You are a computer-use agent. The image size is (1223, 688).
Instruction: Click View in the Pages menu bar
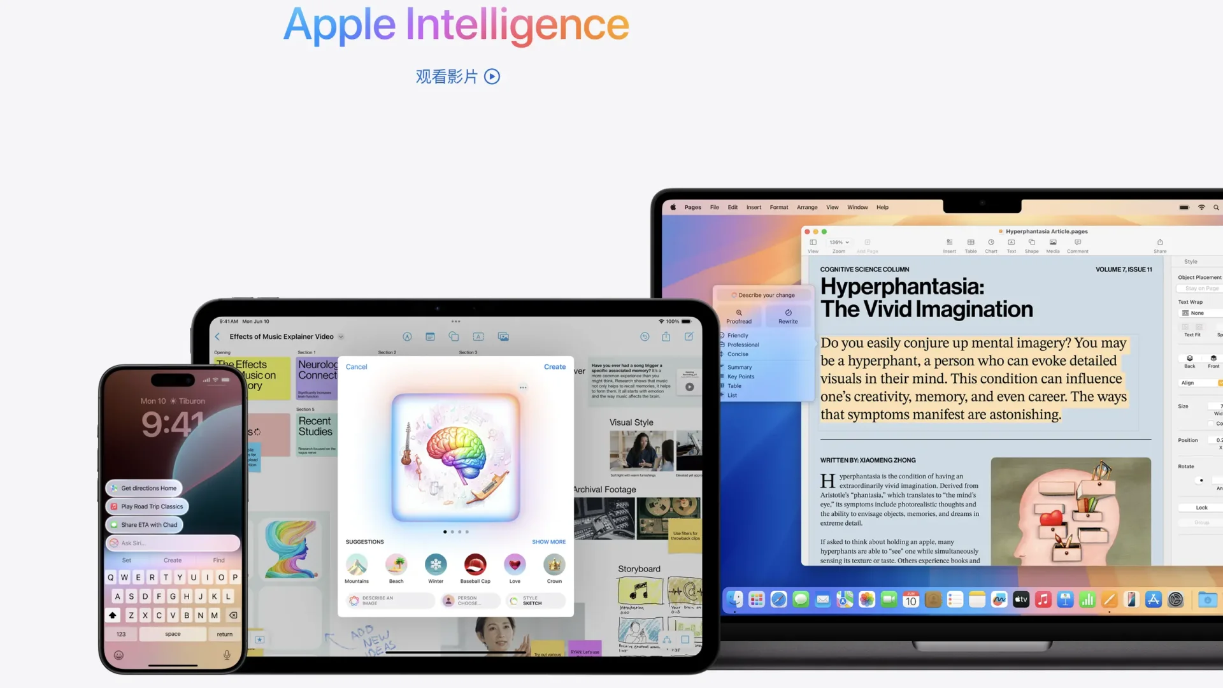[x=831, y=206]
